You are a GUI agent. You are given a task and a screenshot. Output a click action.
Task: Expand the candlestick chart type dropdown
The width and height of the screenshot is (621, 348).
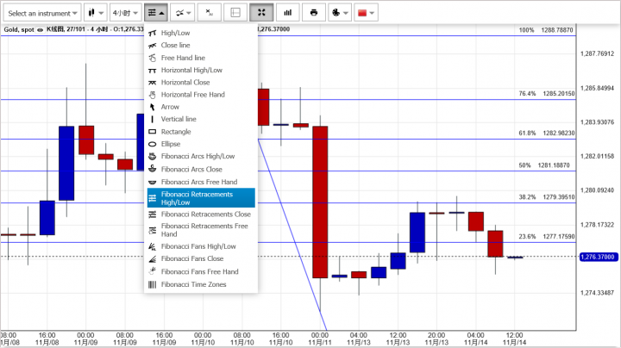coord(96,13)
